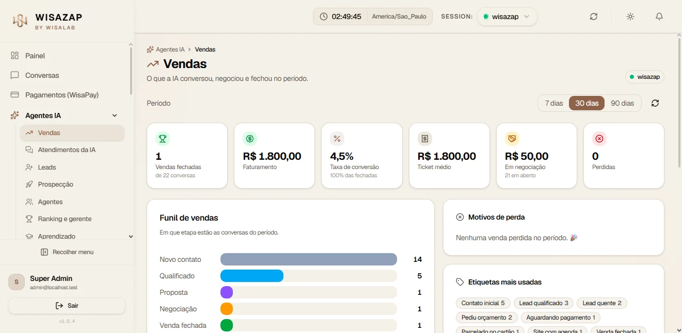Click the percent icon on Taxa de conversão card

point(337,139)
